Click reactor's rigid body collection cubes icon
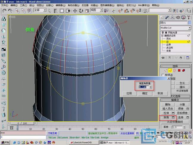This screenshot has height=145, width=193. pos(4,19)
